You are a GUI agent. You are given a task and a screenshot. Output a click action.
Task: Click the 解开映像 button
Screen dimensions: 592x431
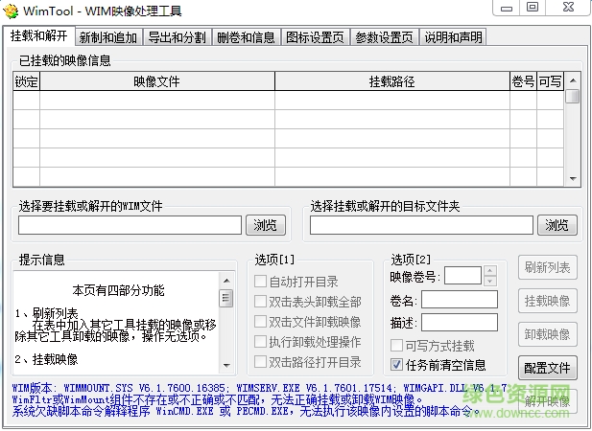548,401
